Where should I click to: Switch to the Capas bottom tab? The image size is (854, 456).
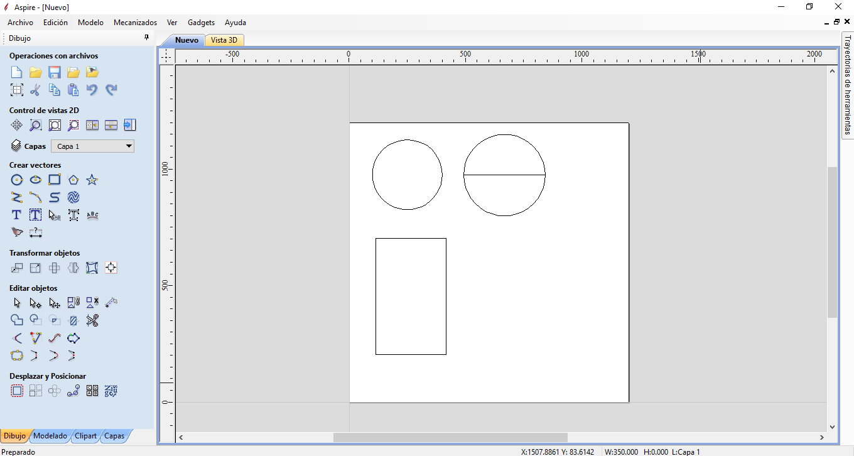tap(114, 436)
